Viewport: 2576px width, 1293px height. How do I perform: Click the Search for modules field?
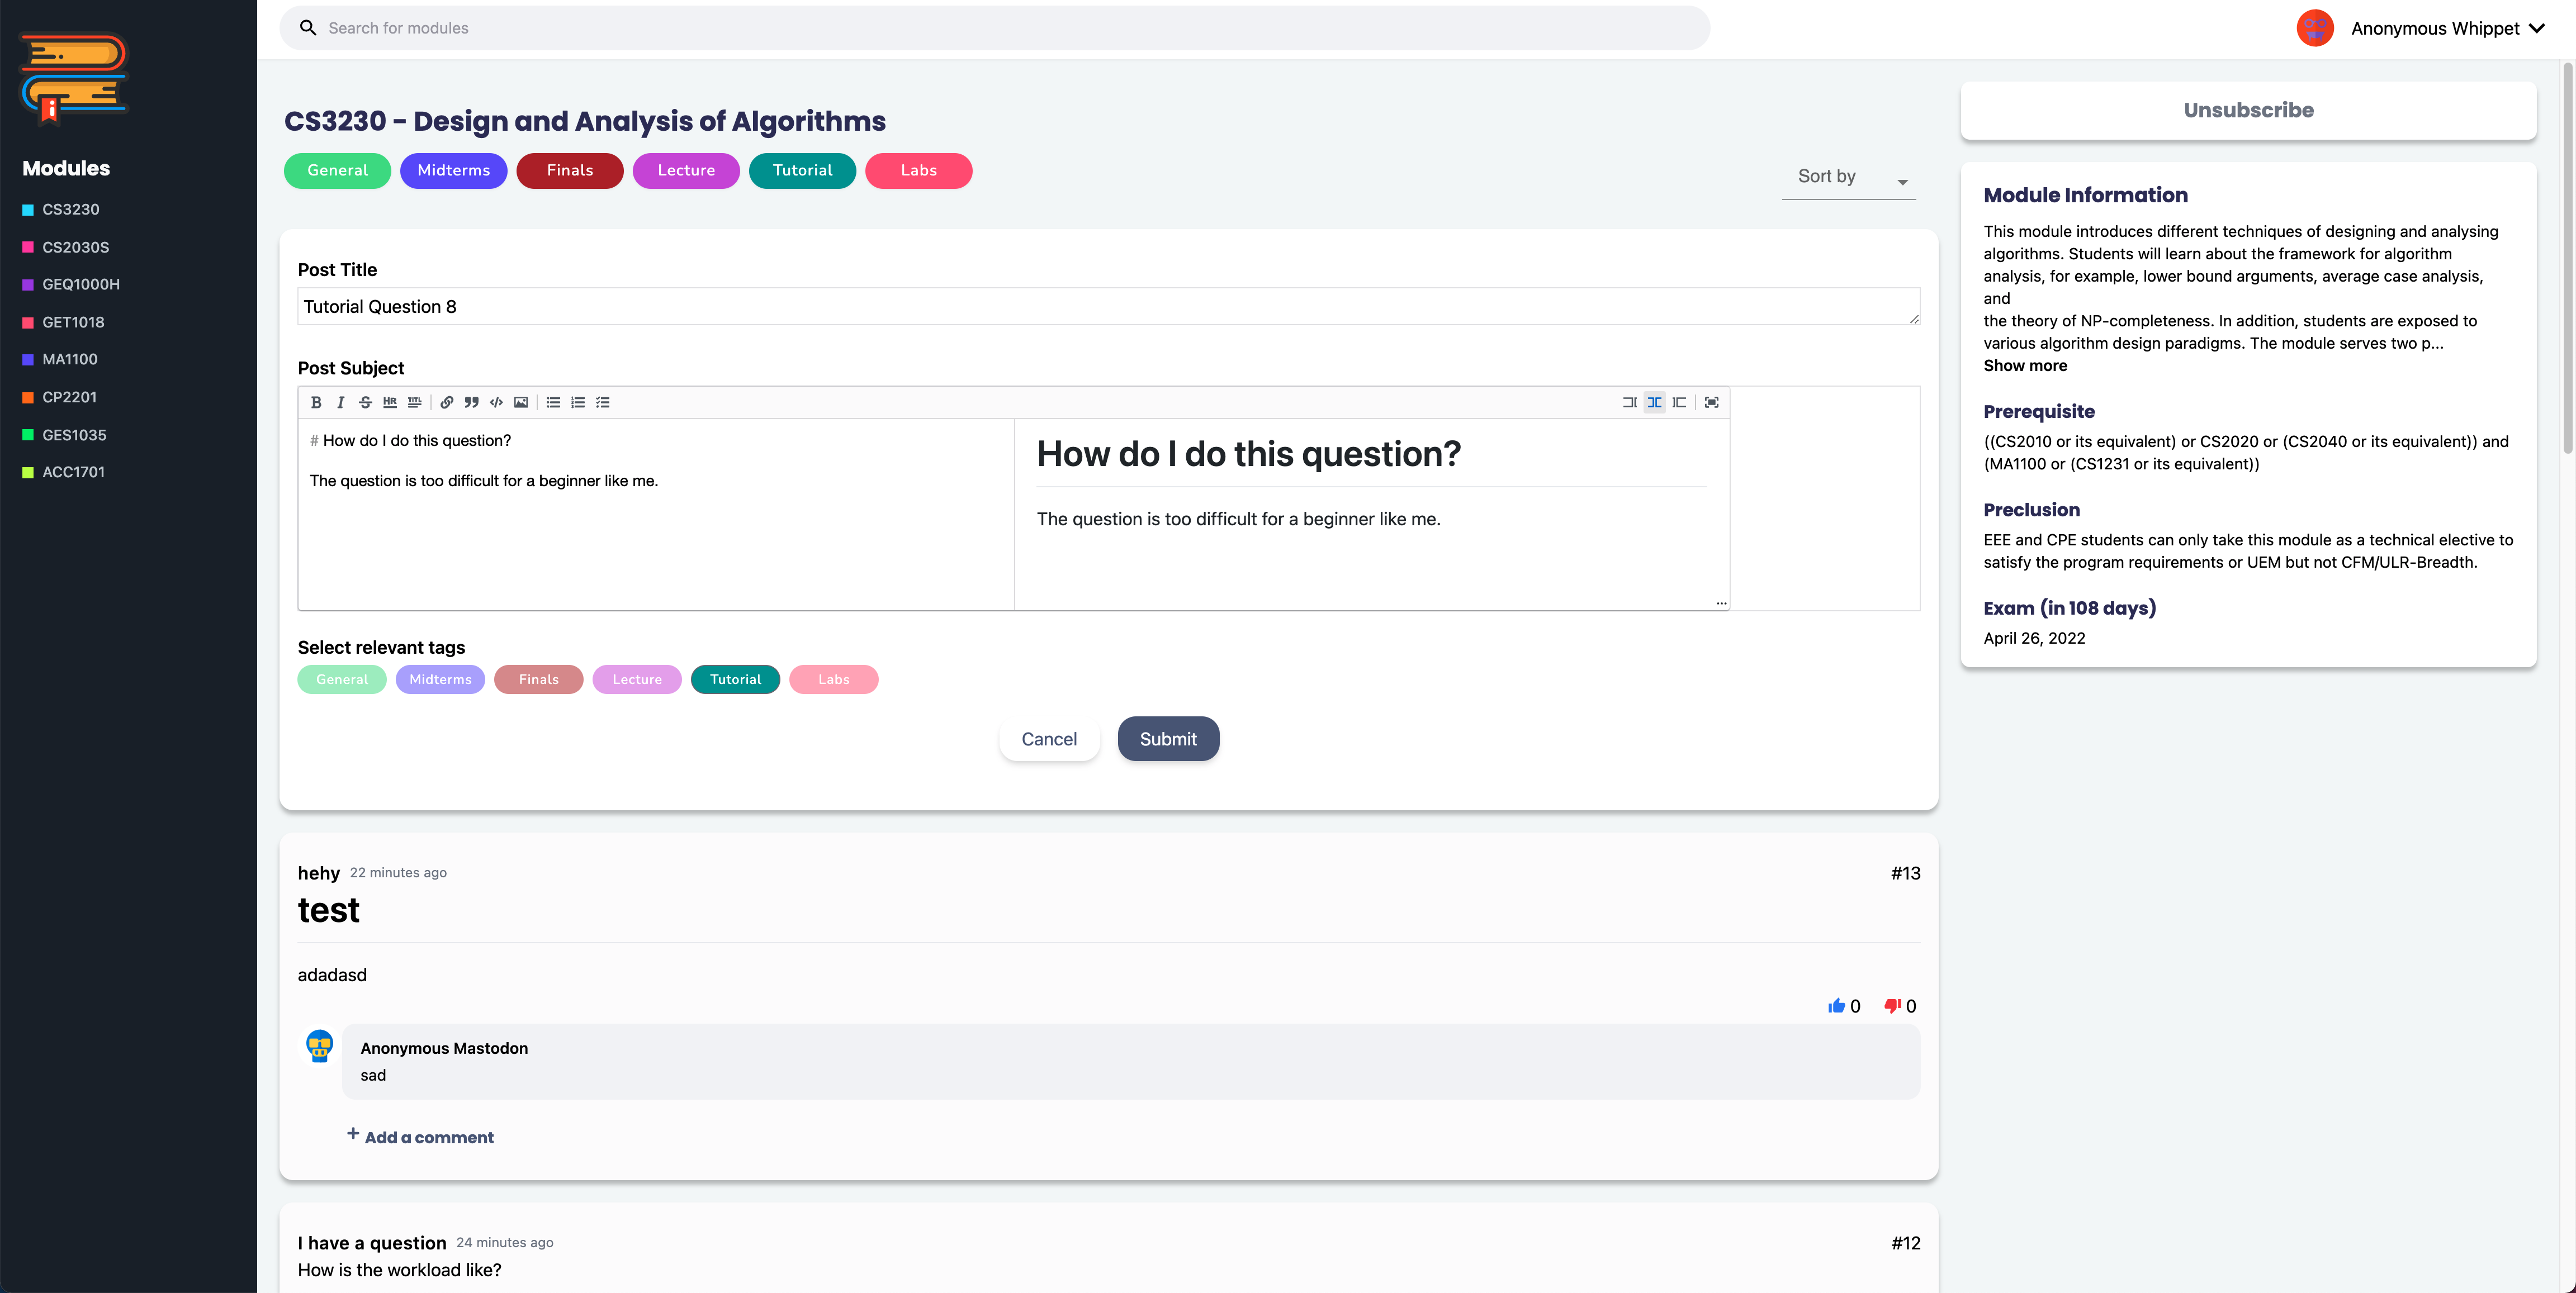click(x=994, y=28)
